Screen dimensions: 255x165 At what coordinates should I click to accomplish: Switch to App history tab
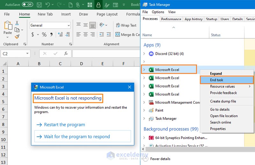[x=193, y=19]
